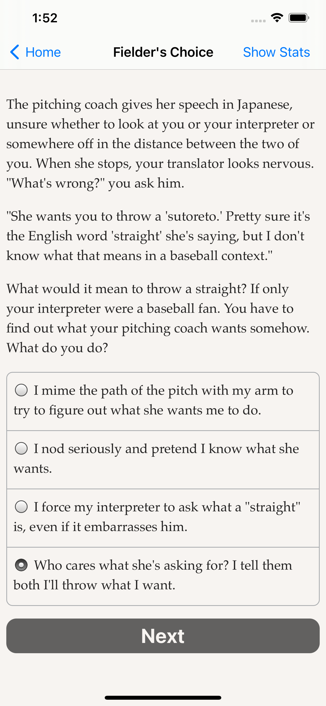The image size is (326, 706).
Task: Open Show Stats in the navigation bar
Action: click(276, 52)
